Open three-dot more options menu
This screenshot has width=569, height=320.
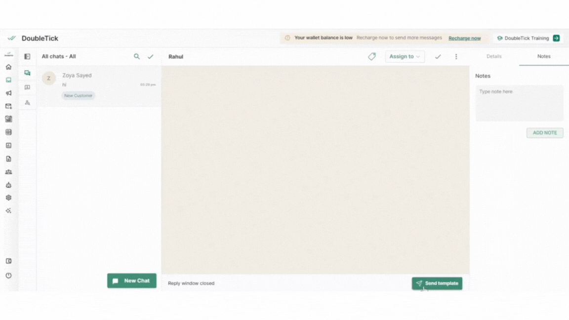pos(456,57)
